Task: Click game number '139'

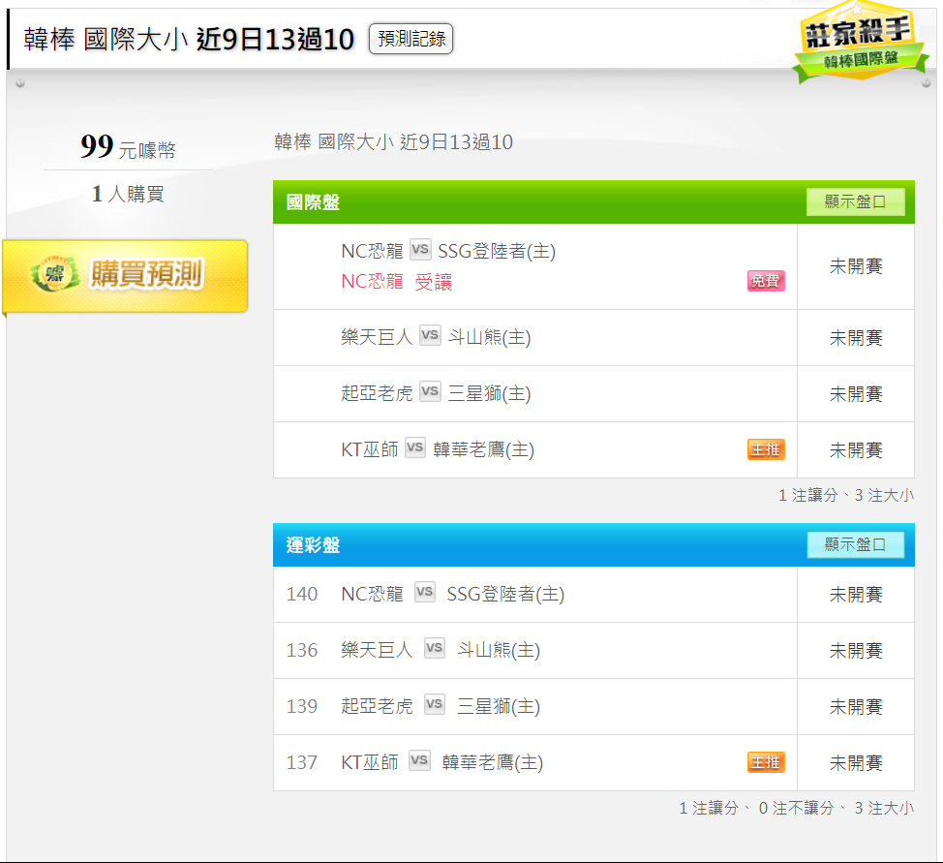Action: pyautogui.click(x=302, y=706)
